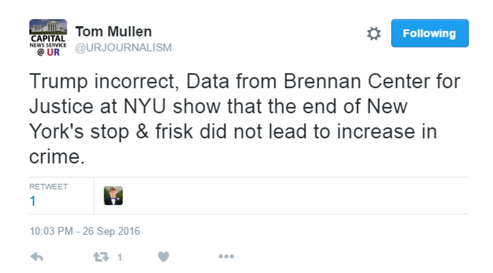The width and height of the screenshot is (493, 273).
Task: Retweet using the retweet arrows icon
Action: pyautogui.click(x=102, y=257)
